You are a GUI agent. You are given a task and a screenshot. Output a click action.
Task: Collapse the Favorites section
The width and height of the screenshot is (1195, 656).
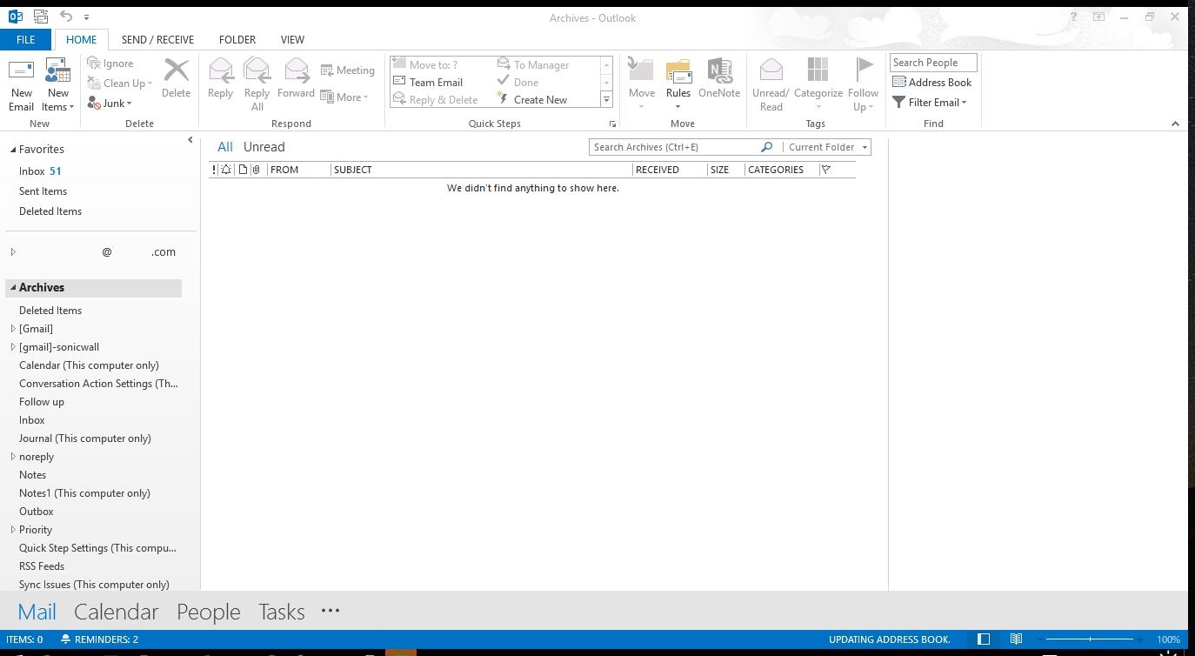coord(13,150)
